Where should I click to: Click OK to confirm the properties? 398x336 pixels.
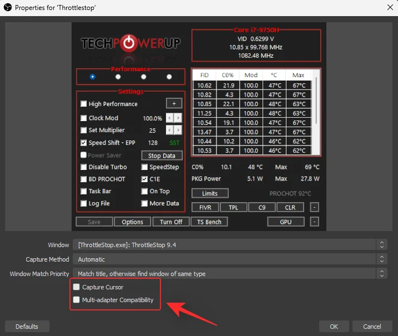tap(334, 327)
